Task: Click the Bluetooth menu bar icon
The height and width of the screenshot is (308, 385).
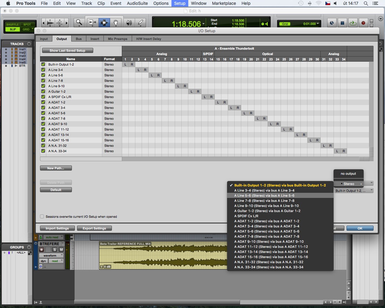Action: click(310, 3)
